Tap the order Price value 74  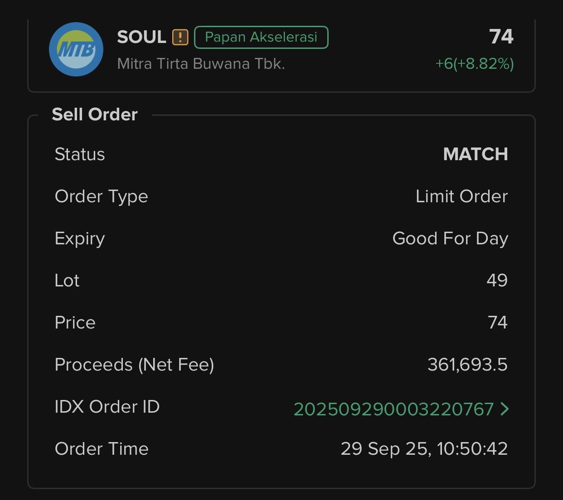point(497,323)
